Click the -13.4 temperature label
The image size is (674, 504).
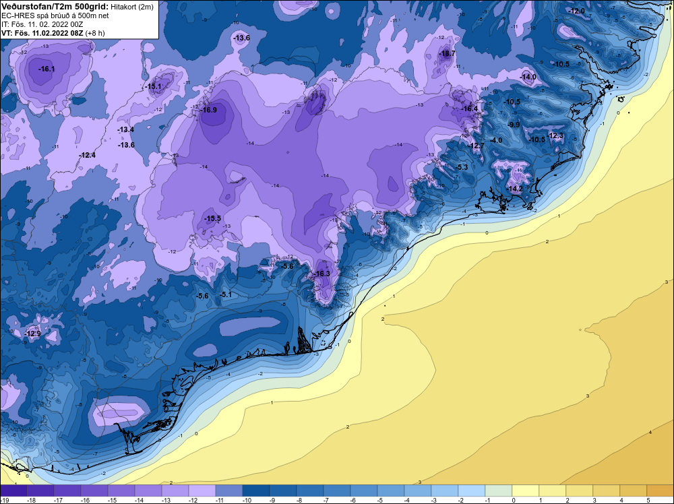[x=126, y=130]
